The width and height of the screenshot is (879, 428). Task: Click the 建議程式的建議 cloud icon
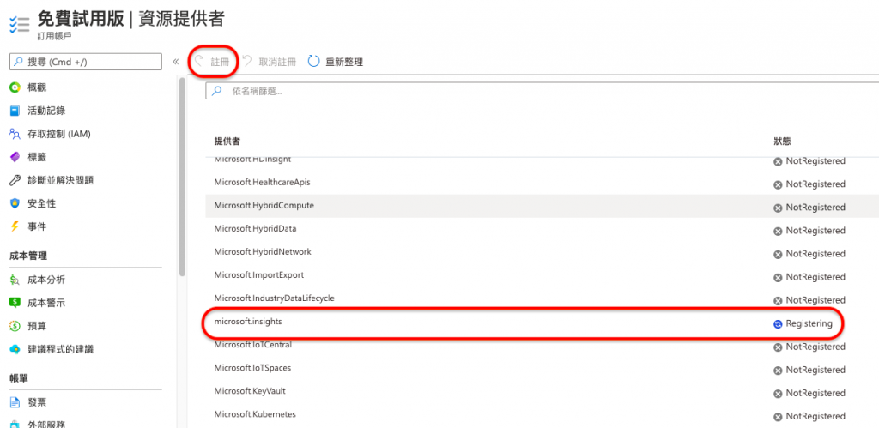tap(15, 350)
